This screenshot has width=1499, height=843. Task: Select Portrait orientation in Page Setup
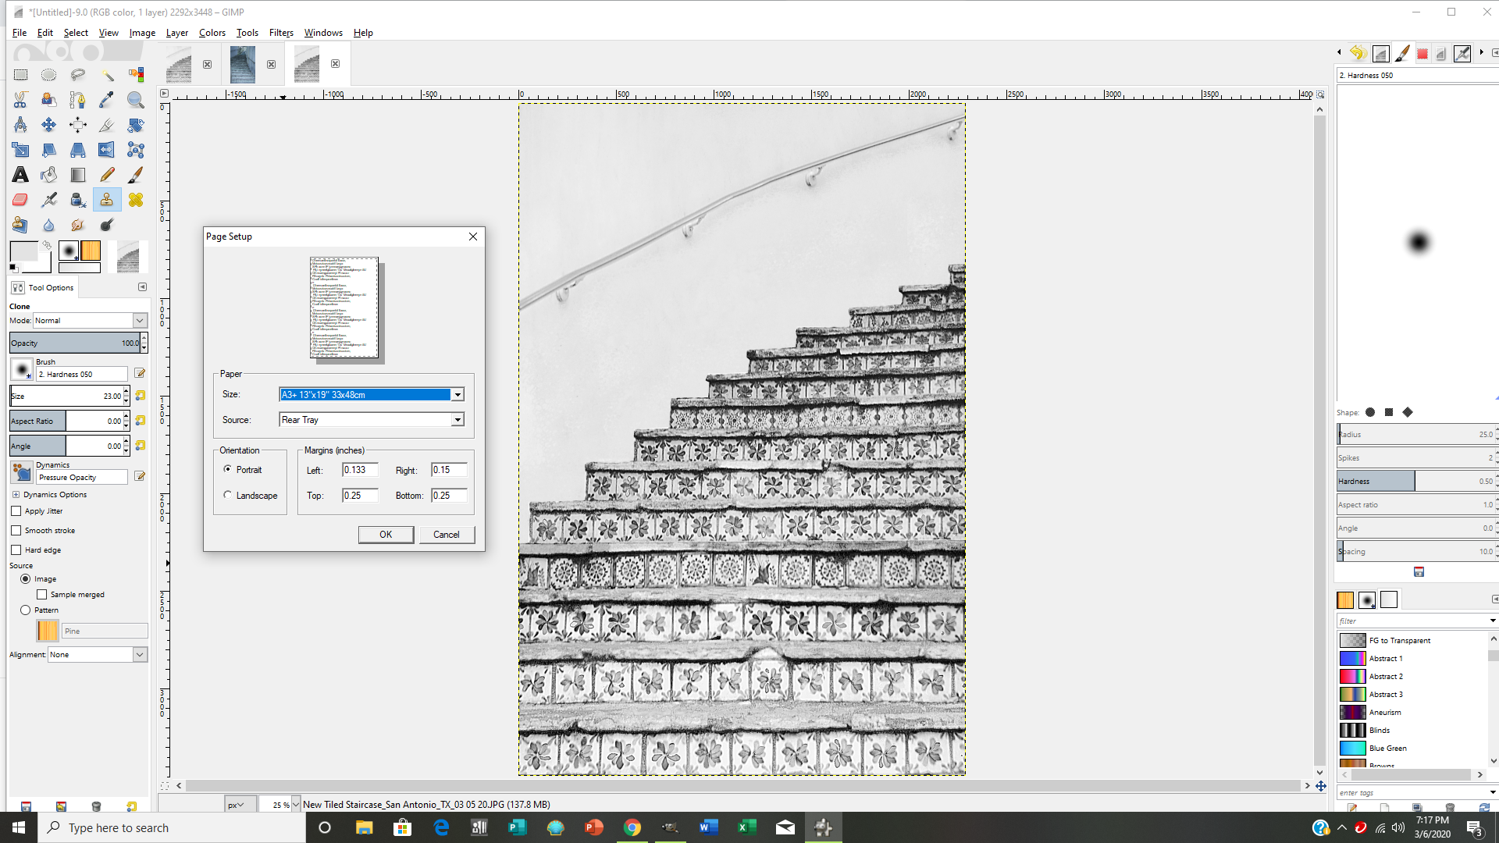point(228,469)
